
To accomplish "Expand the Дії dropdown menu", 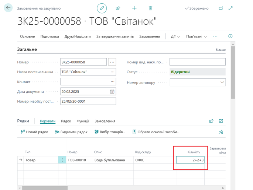I will pos(175,36).
